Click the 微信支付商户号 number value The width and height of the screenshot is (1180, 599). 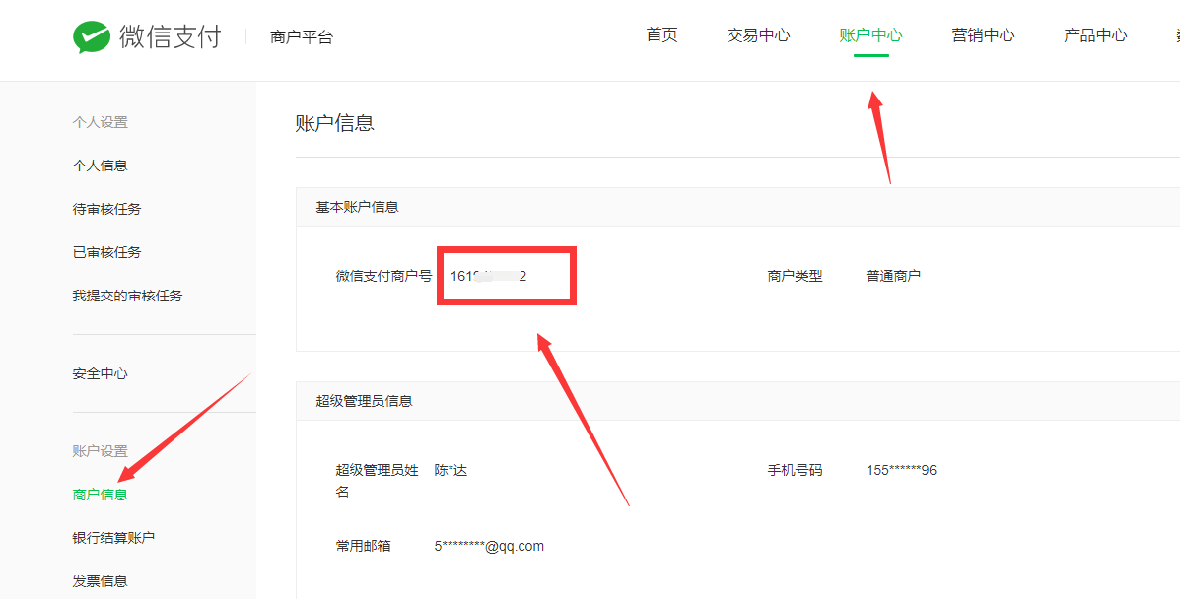(488, 276)
